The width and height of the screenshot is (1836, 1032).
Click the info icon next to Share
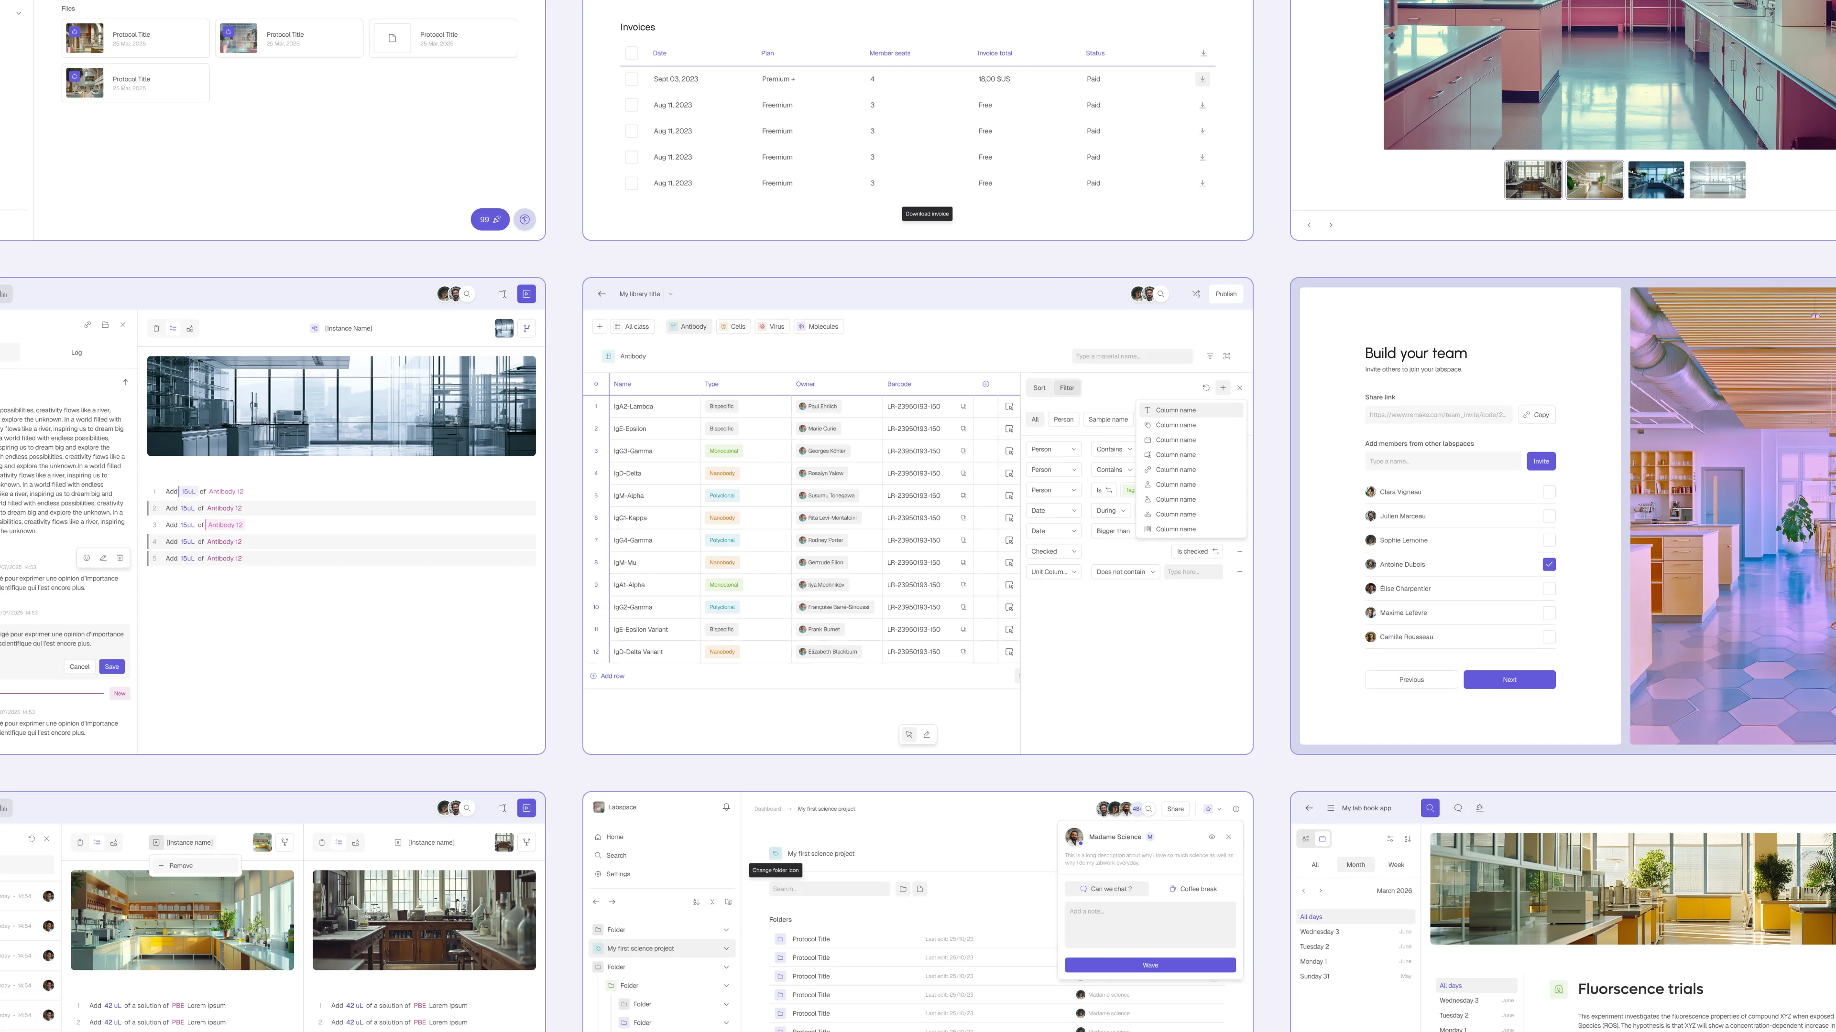point(1236,809)
